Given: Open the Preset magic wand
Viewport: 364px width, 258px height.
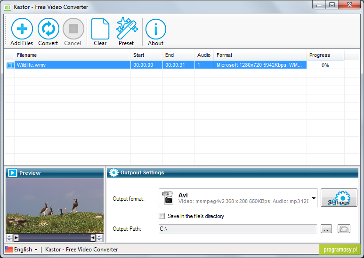Looking at the screenshot, I should click(127, 28).
